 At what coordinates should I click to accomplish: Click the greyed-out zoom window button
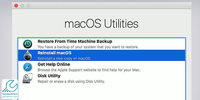pyautogui.click(x=28, y=5)
